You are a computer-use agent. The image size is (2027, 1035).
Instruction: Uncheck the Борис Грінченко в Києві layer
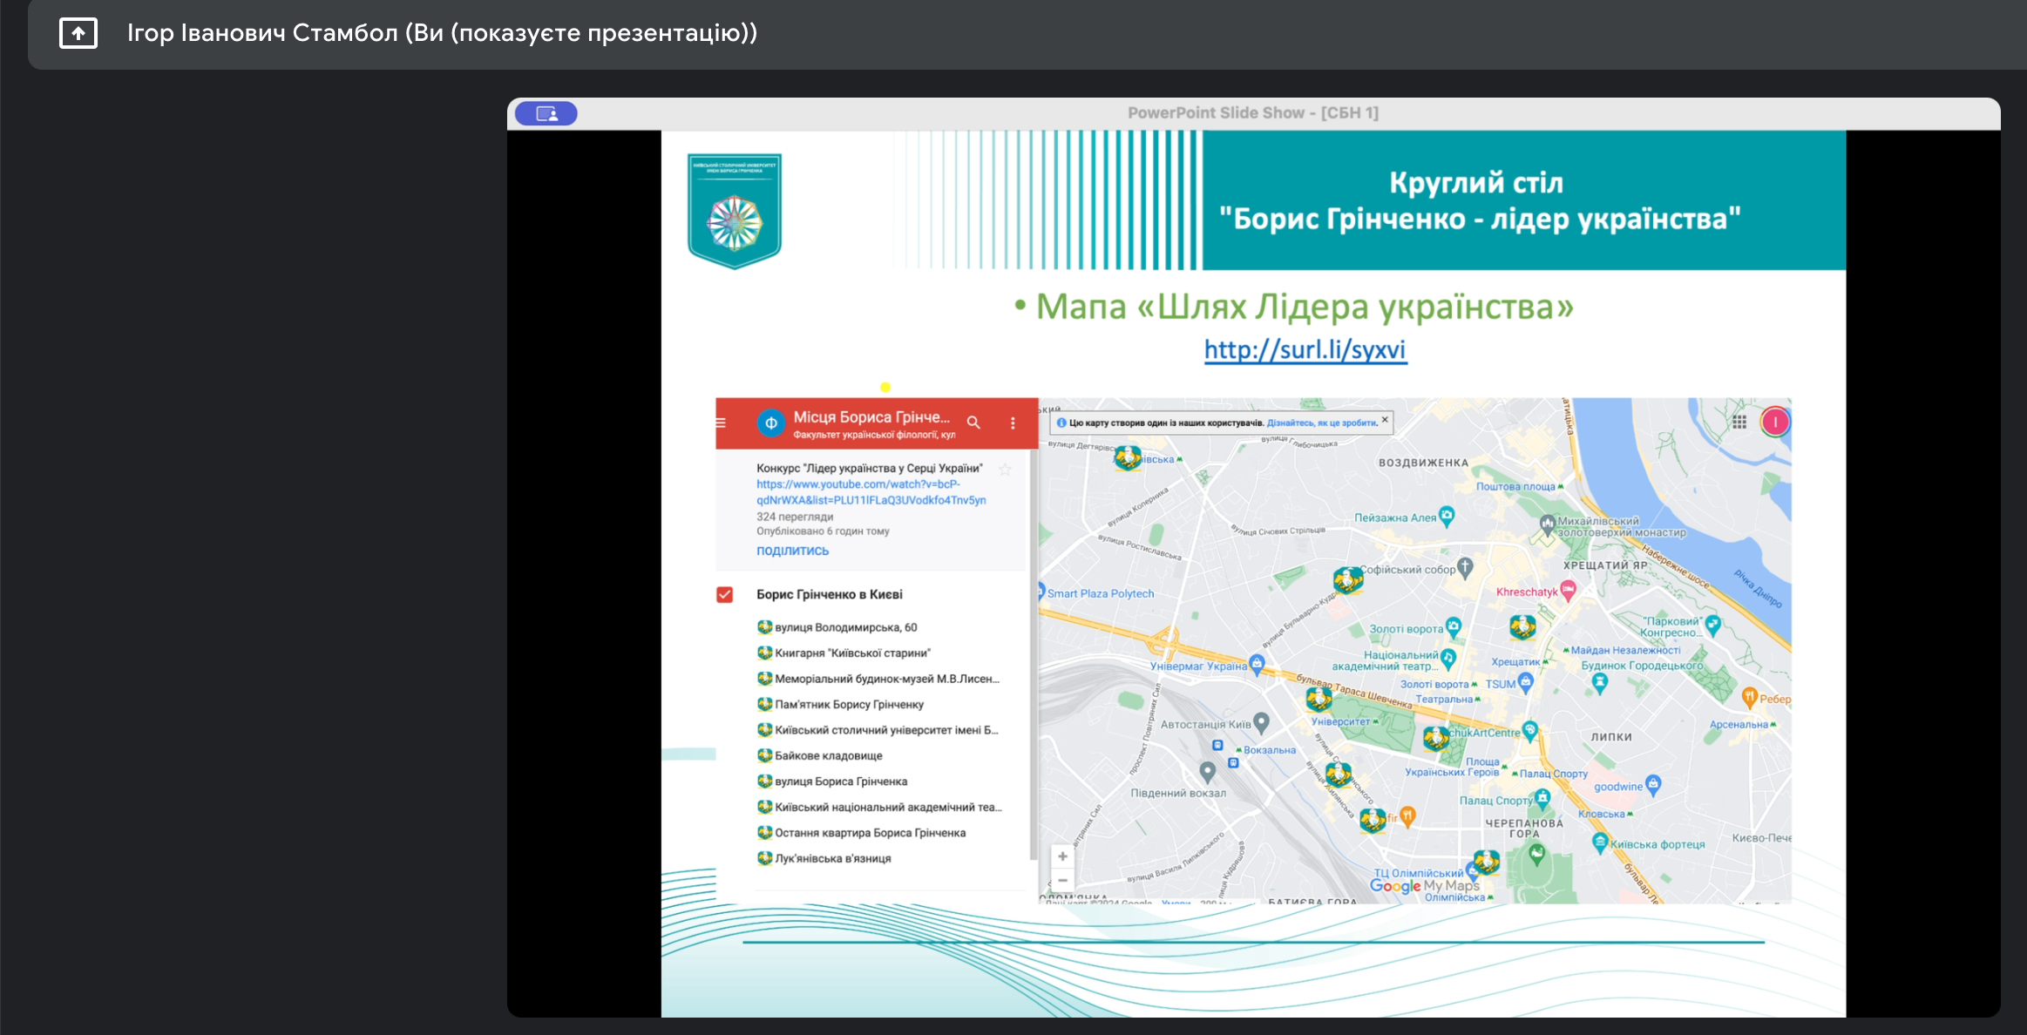point(724,595)
